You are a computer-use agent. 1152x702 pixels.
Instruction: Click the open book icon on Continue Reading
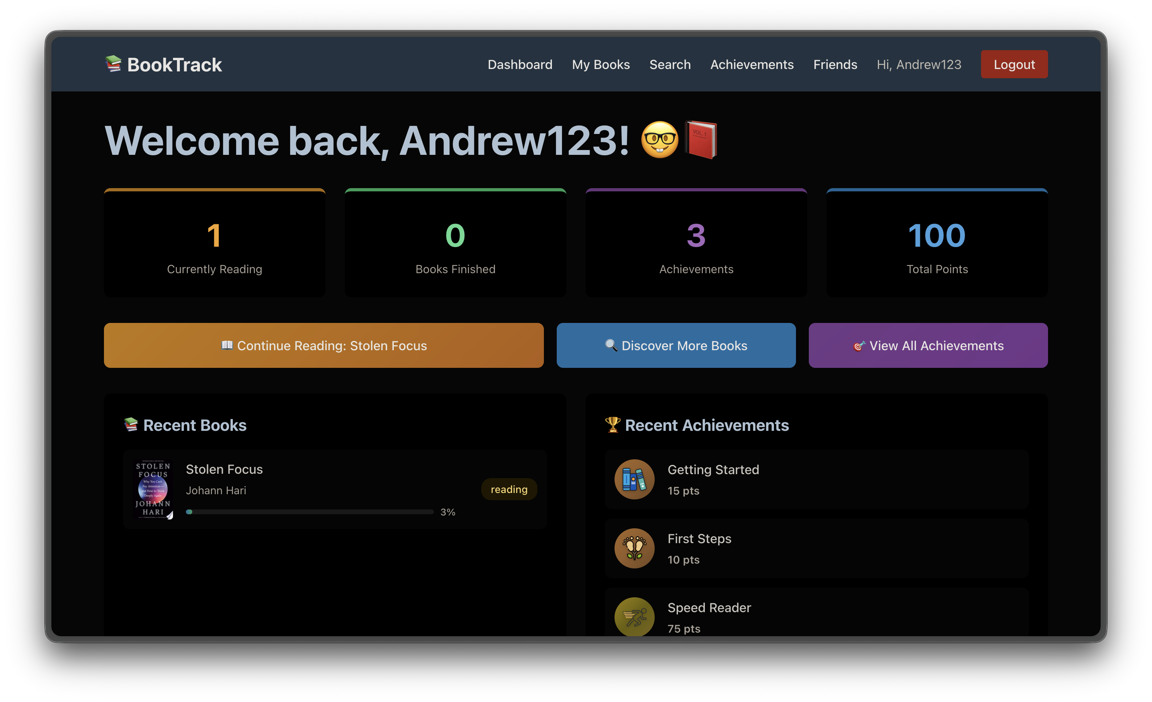227,345
